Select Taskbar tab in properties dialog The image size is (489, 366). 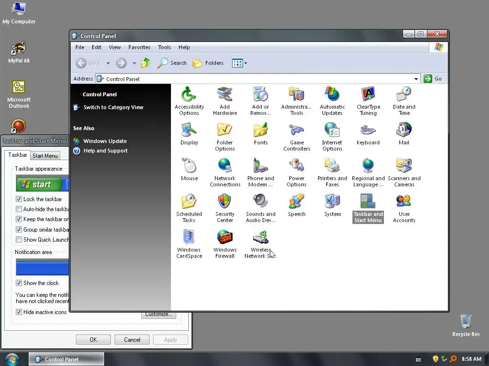point(18,155)
